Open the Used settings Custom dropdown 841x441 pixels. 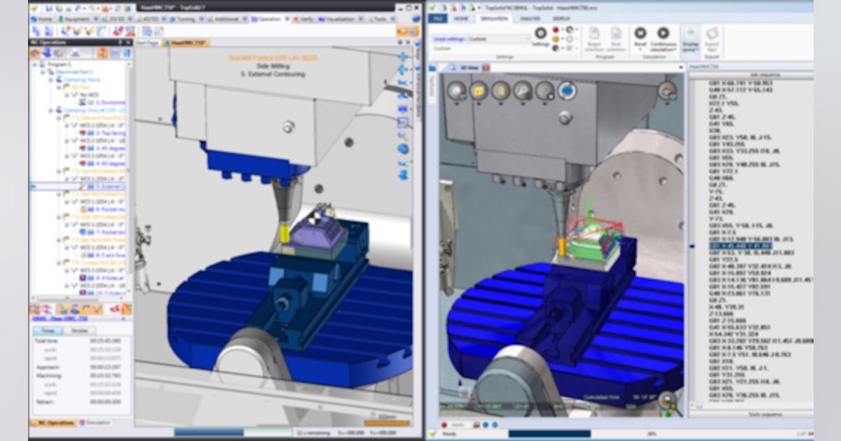pos(528,37)
